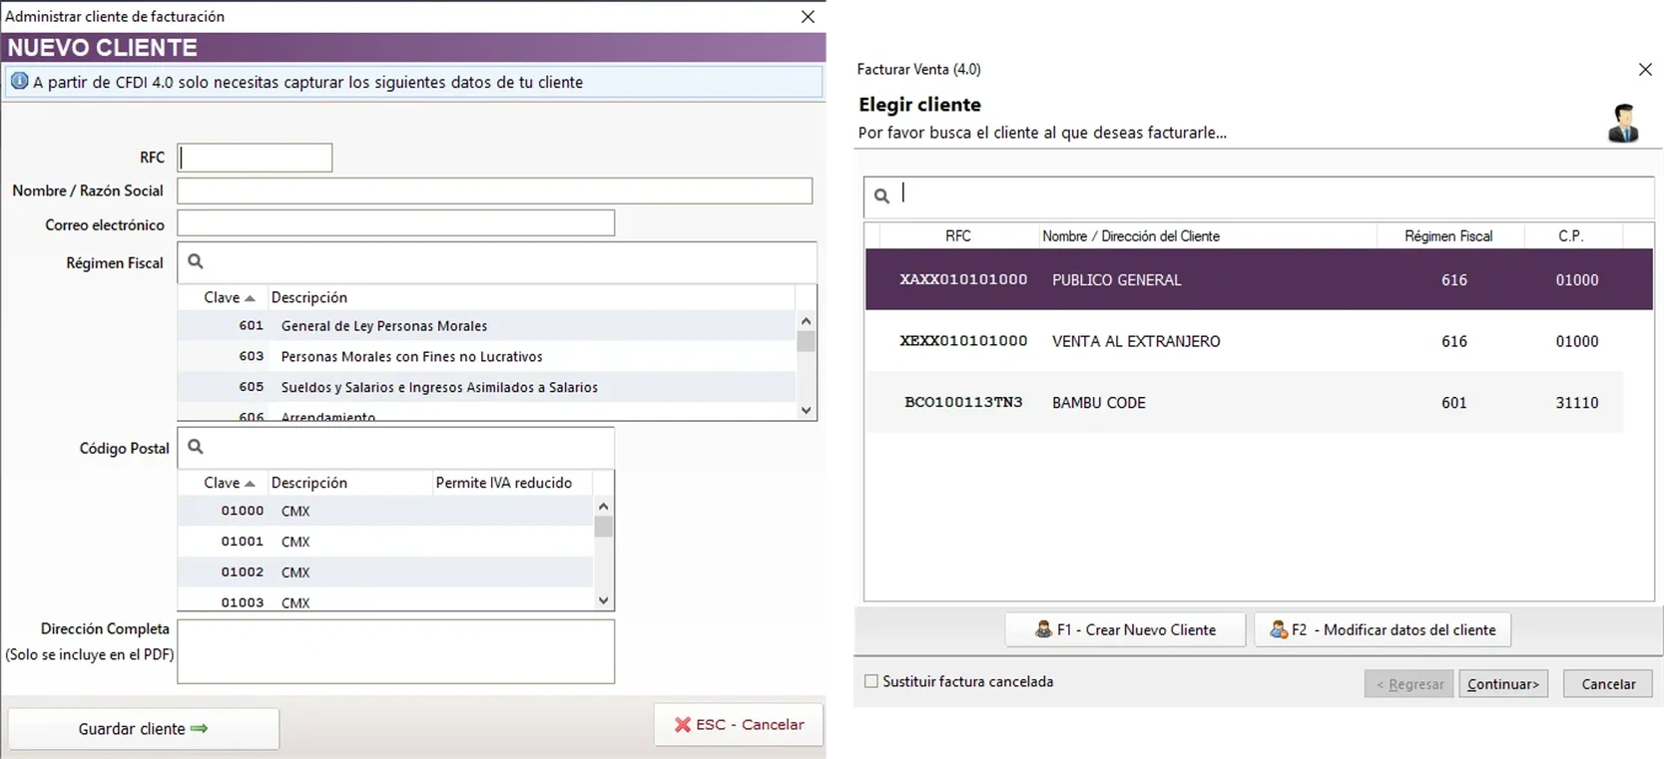The image size is (1664, 759).
Task: Click the Dirección Completa text area
Action: point(396,651)
